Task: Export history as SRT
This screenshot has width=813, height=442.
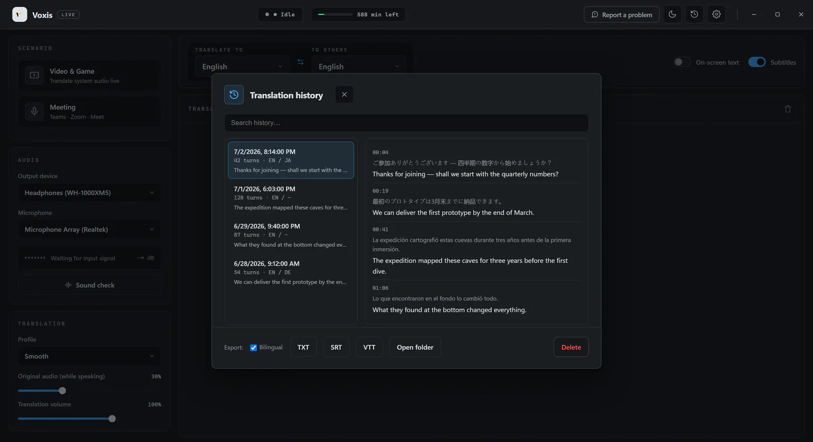Action: 336,347
